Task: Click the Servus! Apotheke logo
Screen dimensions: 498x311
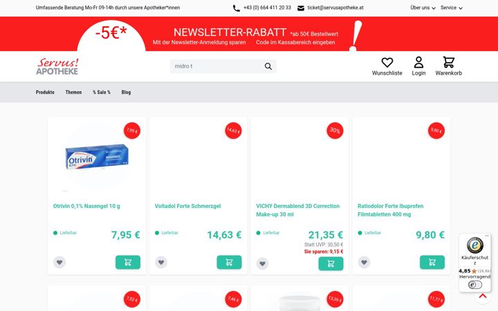Action: 57,66
